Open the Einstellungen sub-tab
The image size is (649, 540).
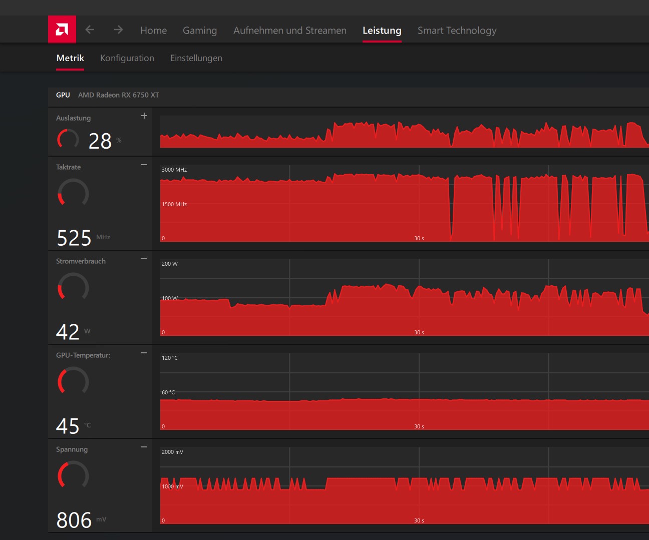pos(196,58)
